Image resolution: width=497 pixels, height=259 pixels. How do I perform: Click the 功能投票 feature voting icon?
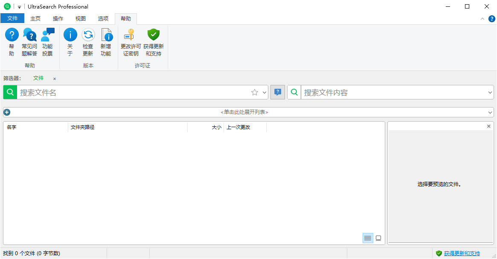pyautogui.click(x=47, y=35)
